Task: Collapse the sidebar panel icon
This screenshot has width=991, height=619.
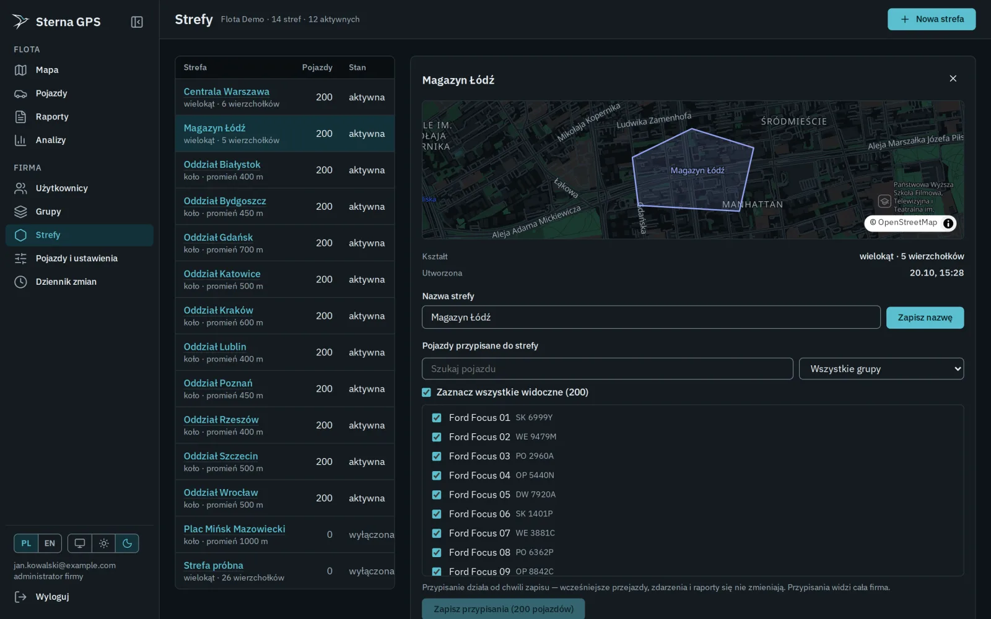Action: [137, 22]
